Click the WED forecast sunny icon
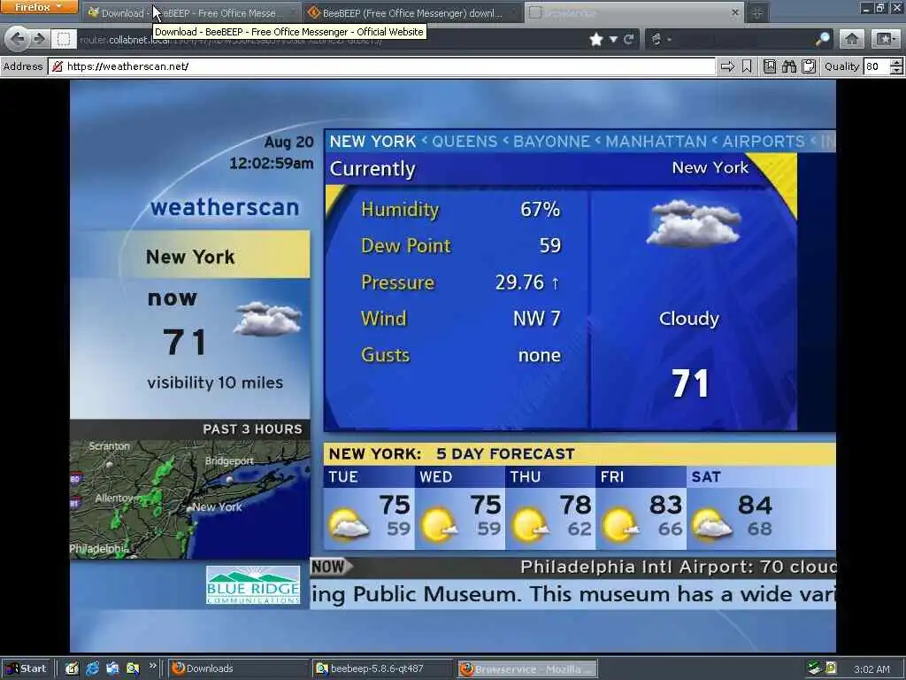Image resolution: width=906 pixels, height=680 pixels. [439, 524]
